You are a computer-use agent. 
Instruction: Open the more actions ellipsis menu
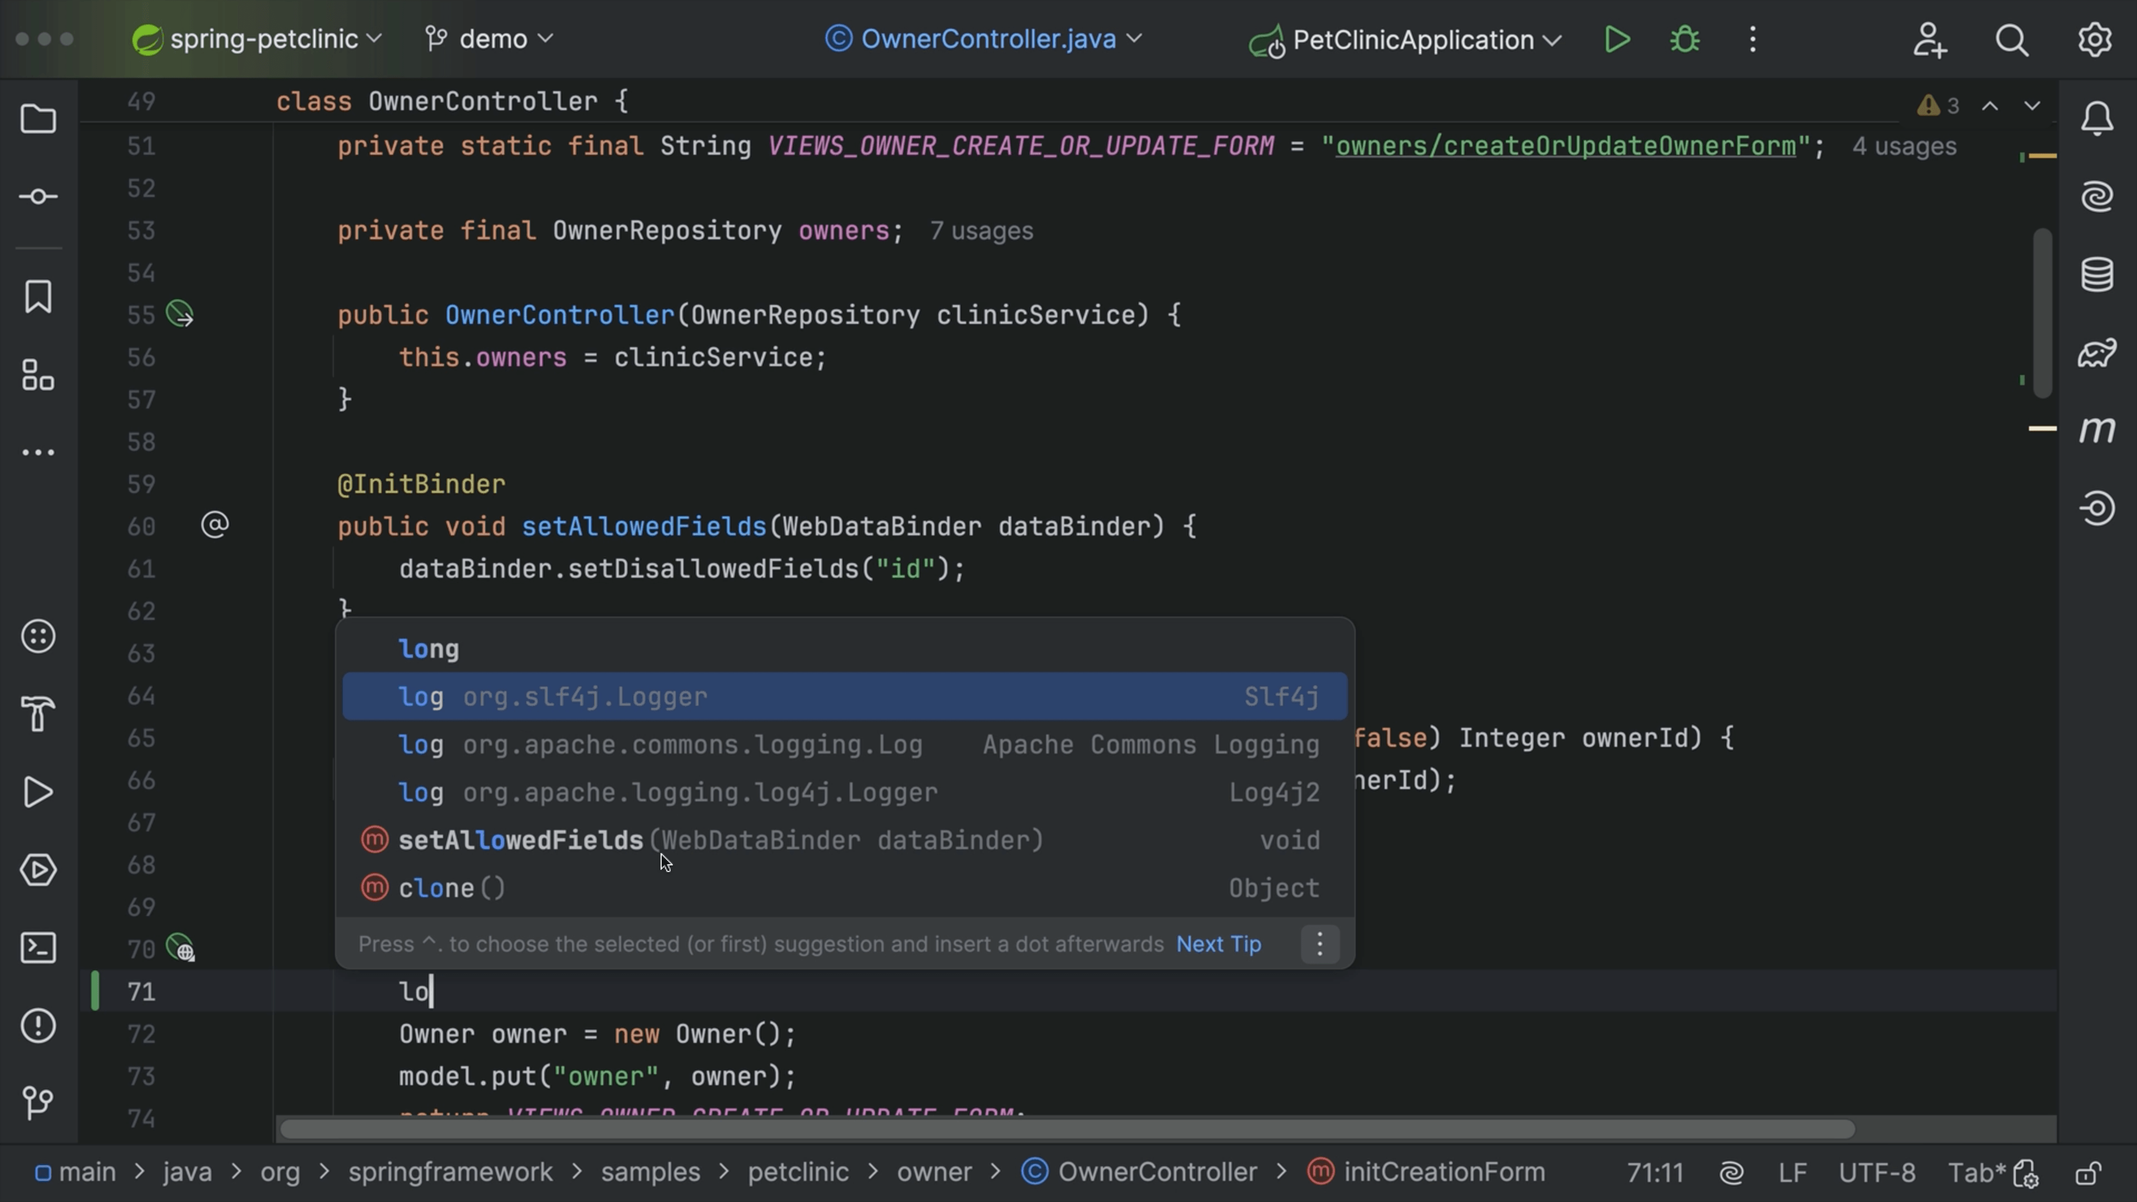point(1752,39)
